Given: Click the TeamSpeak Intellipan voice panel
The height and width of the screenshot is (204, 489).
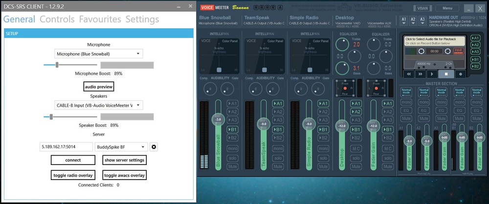Looking at the screenshot, I should 265,56.
